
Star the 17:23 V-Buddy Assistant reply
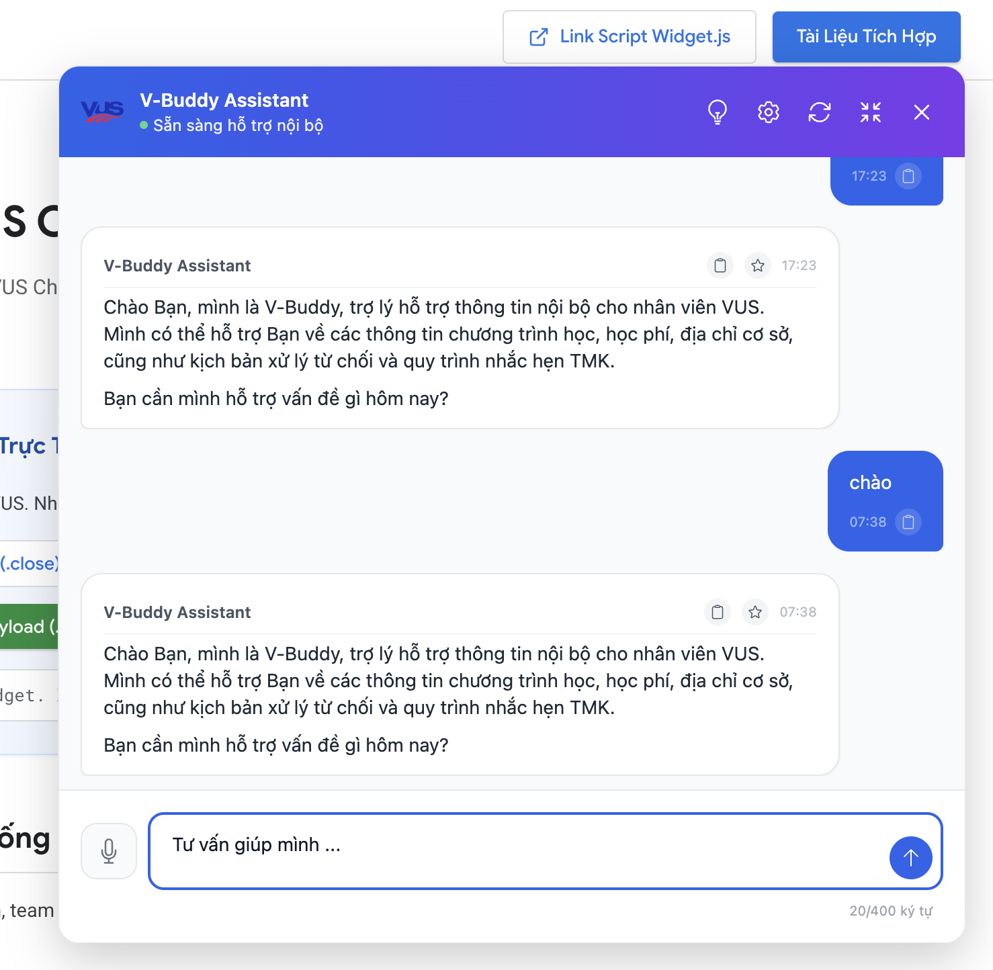(x=758, y=265)
